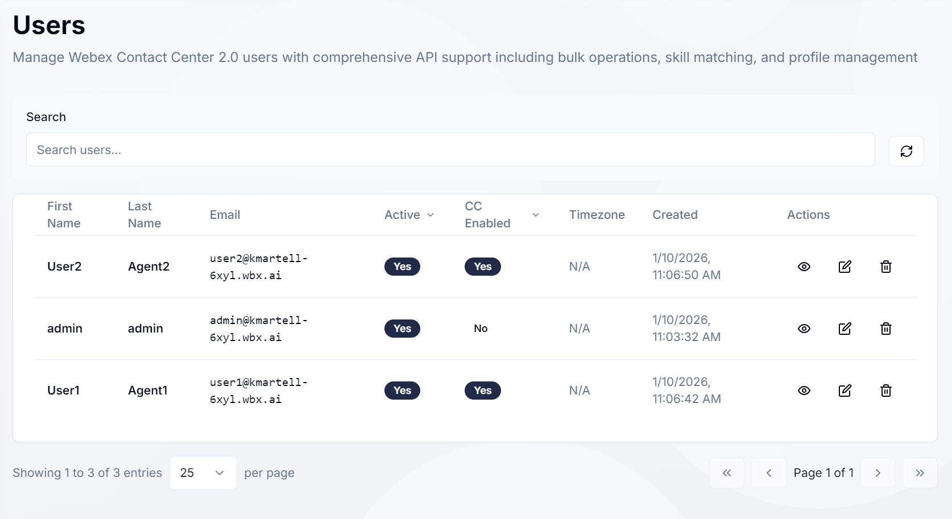Click the Active Yes badge for admin

pos(402,329)
